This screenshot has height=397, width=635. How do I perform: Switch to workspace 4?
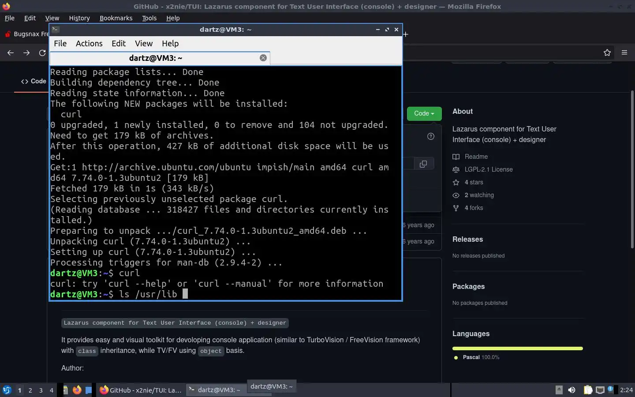click(x=52, y=390)
